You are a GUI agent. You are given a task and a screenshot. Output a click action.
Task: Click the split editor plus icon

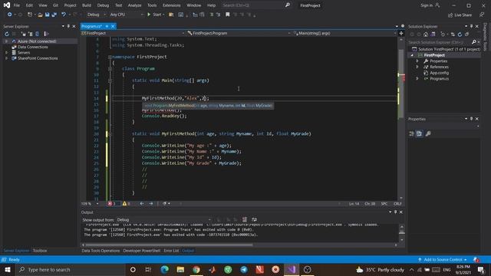click(401, 33)
